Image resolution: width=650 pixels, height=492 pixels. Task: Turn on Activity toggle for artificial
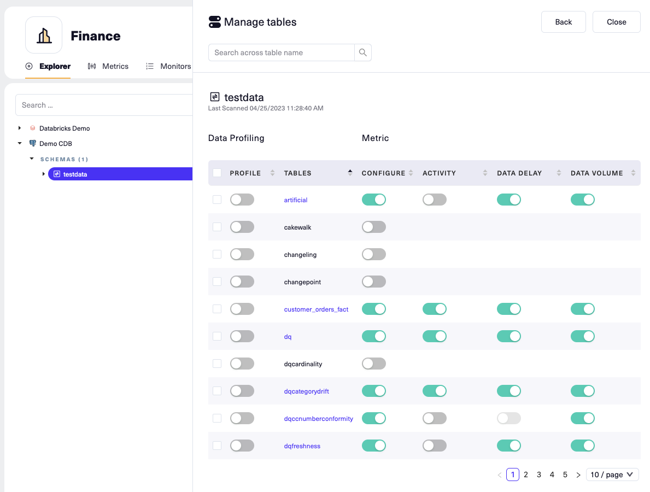[434, 200]
